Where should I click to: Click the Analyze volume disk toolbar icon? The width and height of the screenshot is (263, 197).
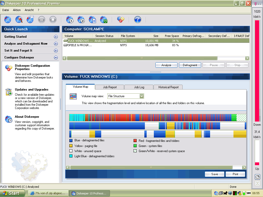(7, 19)
